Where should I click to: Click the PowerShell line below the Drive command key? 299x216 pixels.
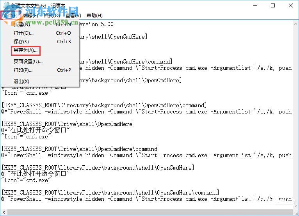[146, 155]
